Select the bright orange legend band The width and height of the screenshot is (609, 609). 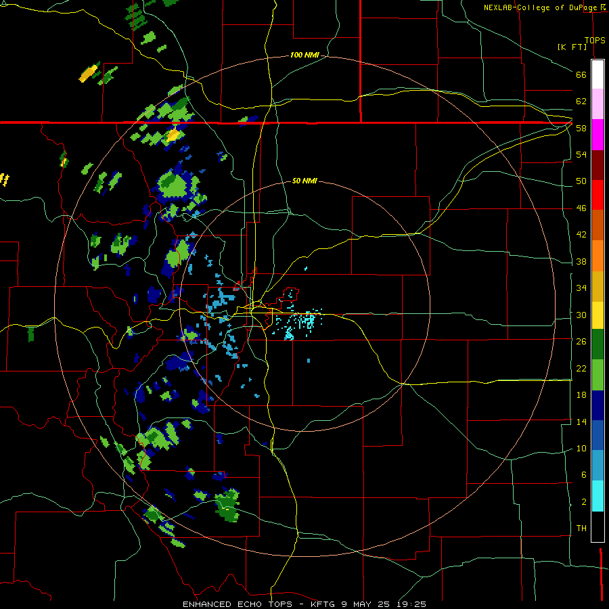[x=597, y=256]
